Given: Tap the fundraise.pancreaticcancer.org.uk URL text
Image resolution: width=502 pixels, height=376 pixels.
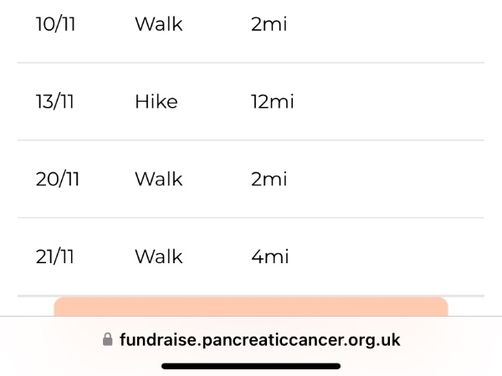Looking at the screenshot, I should click(x=259, y=340).
